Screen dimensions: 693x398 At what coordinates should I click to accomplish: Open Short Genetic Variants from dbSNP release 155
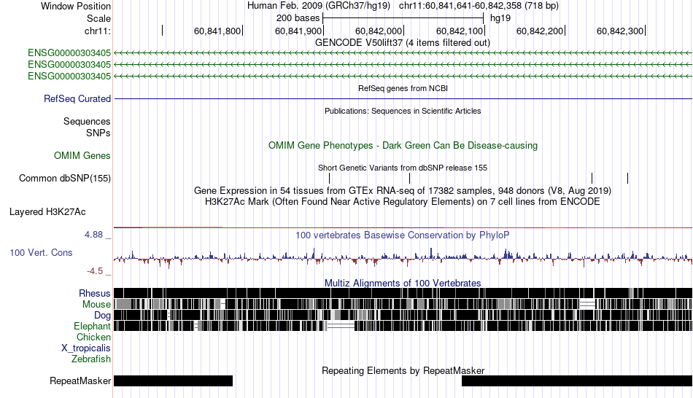403,168
